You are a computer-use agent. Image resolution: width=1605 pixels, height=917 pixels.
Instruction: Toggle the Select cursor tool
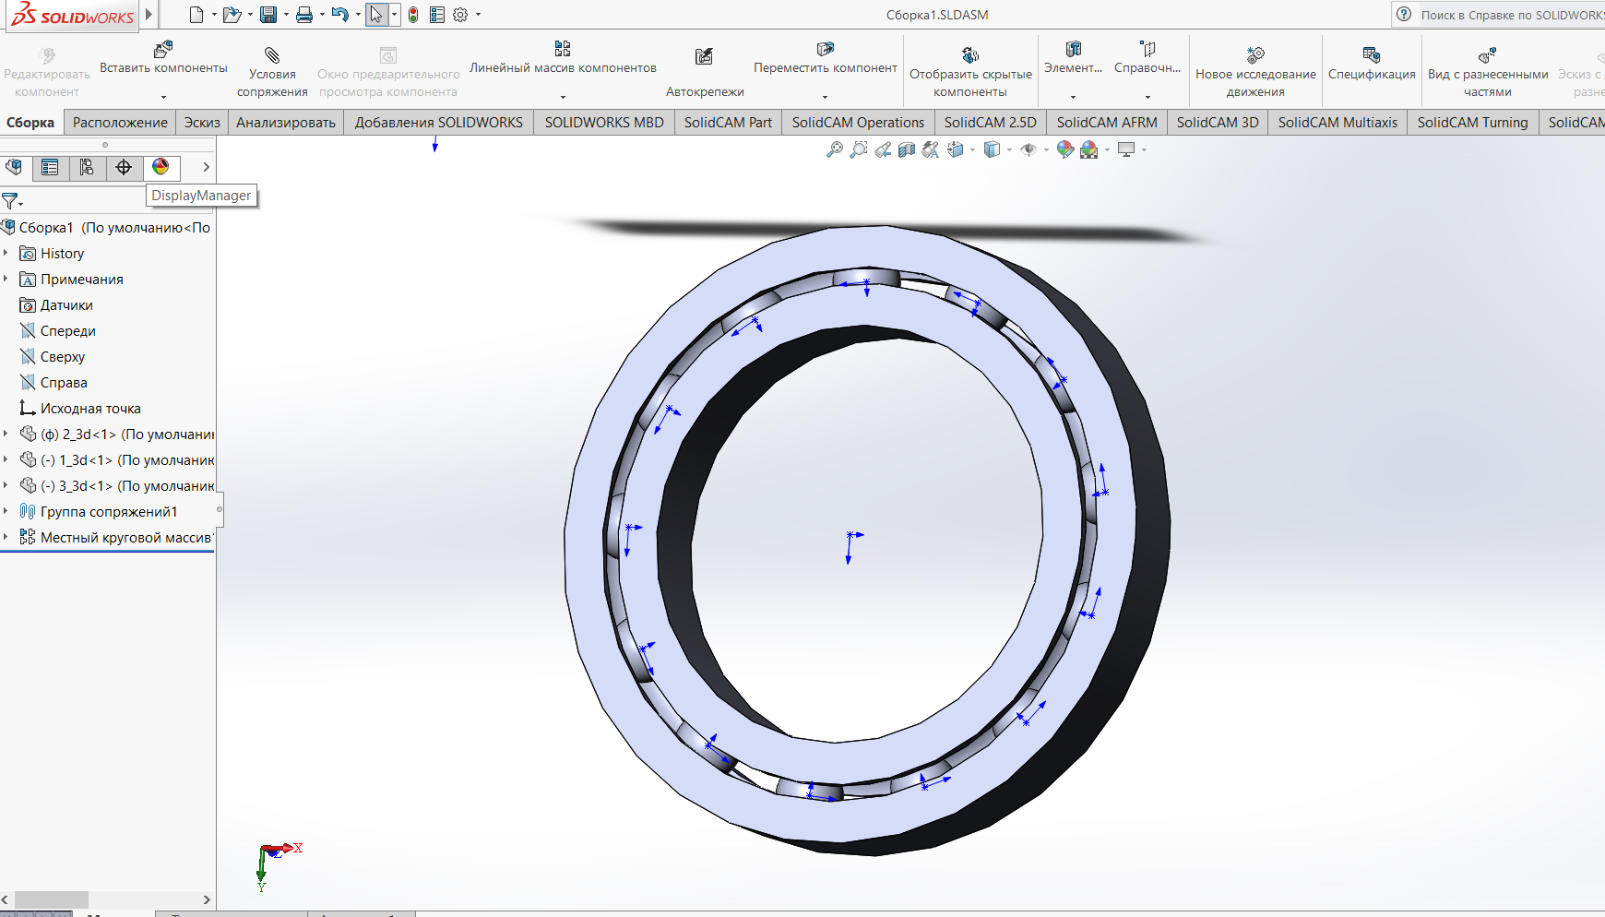(x=375, y=15)
